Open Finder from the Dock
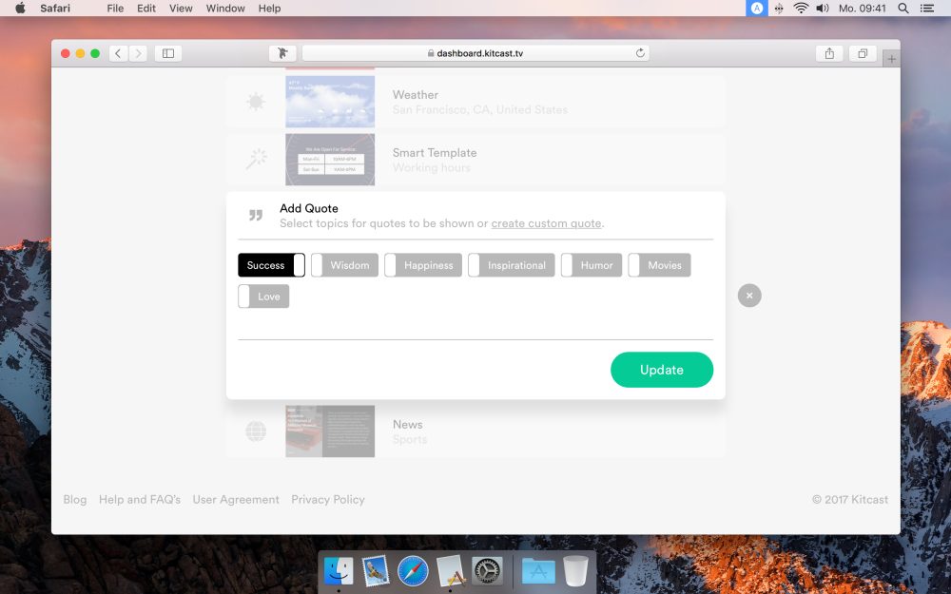The image size is (951, 594). pyautogui.click(x=339, y=570)
